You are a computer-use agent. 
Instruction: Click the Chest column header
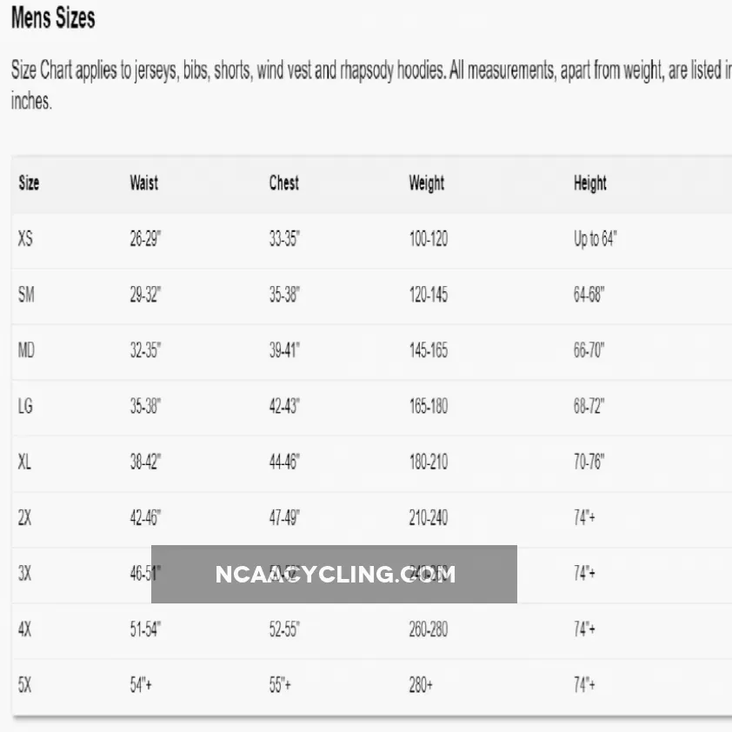(x=283, y=183)
